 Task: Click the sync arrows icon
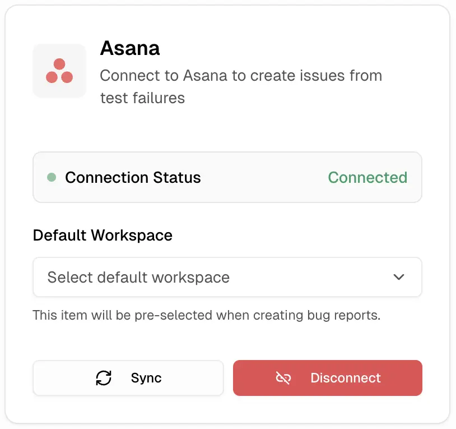[104, 378]
